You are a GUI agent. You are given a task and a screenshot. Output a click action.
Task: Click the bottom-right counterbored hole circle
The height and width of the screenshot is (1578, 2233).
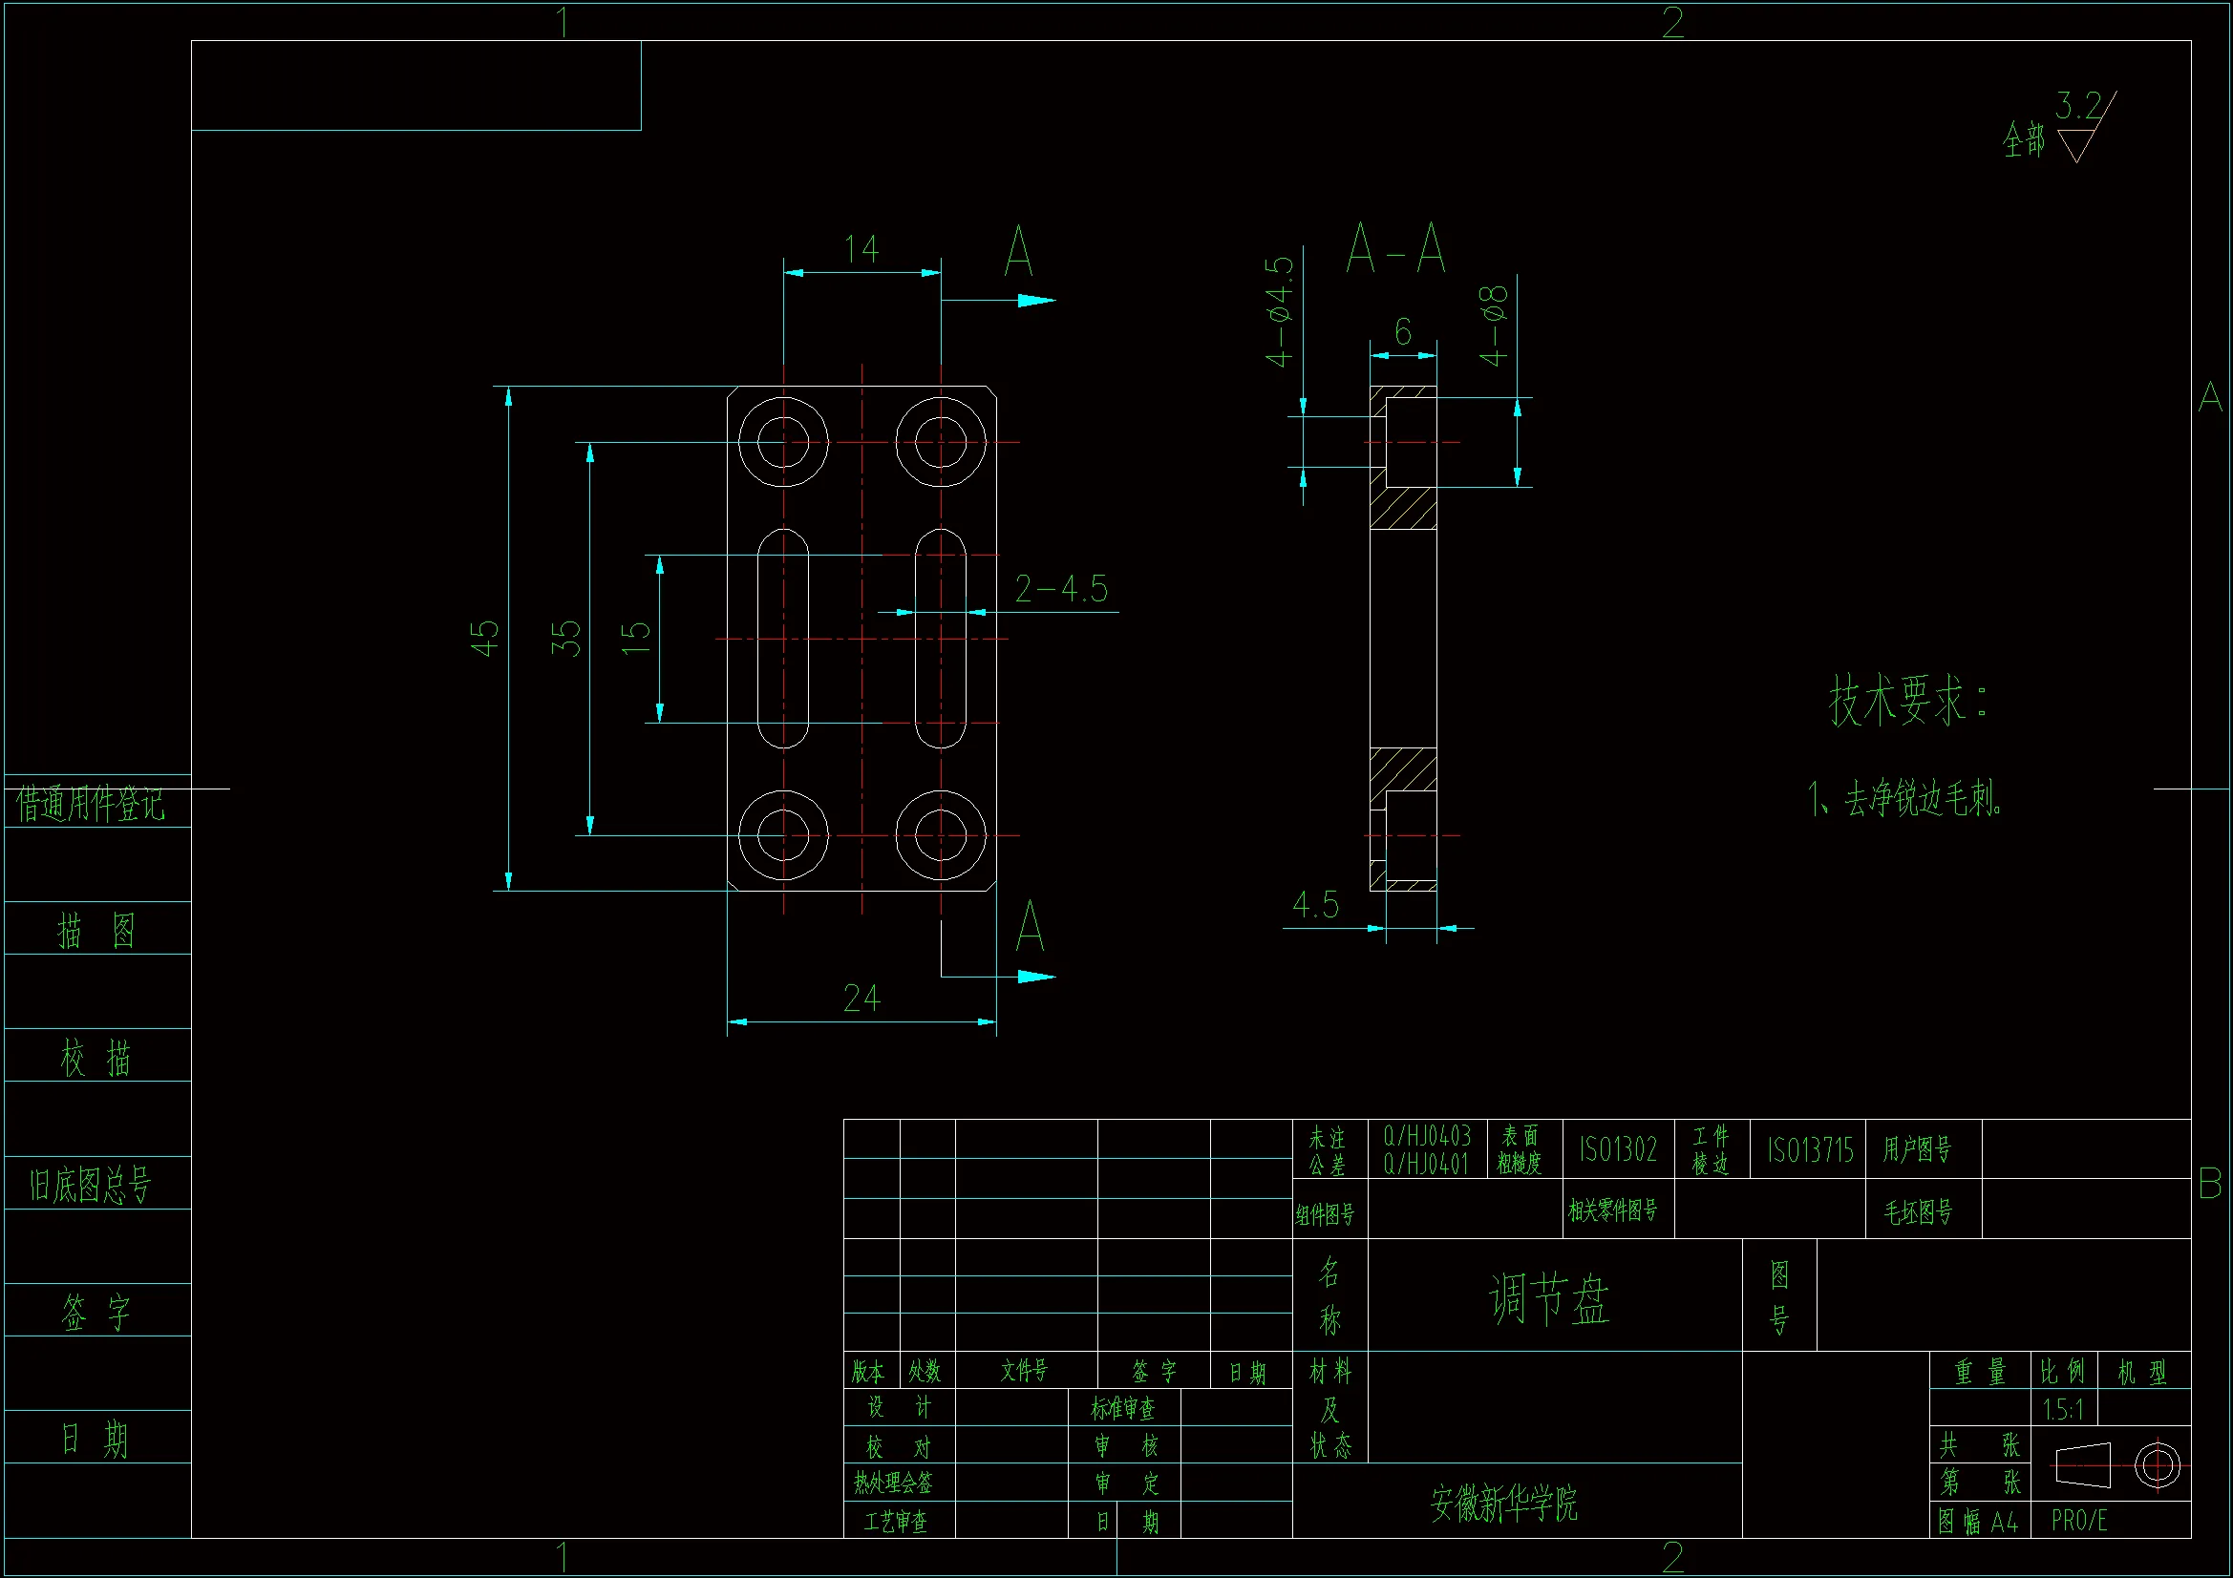(941, 835)
